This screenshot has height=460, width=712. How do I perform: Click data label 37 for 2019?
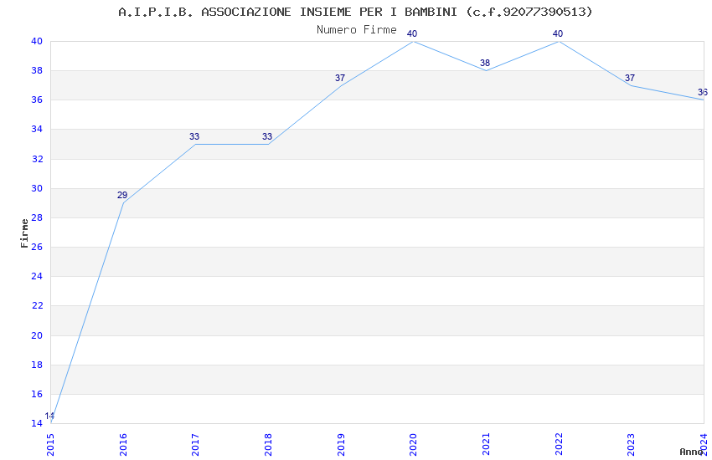(340, 79)
